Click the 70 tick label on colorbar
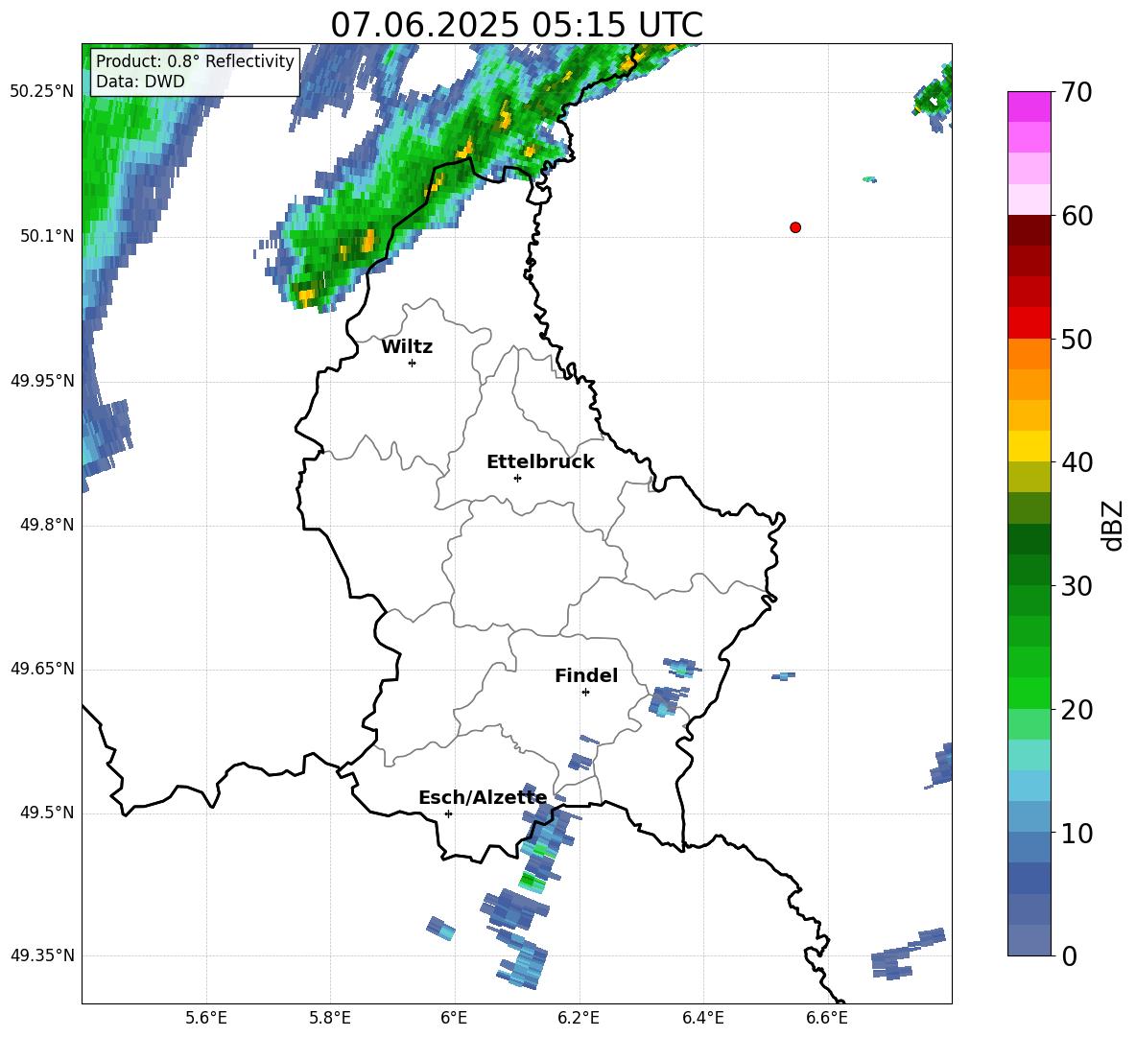The width and height of the screenshot is (1136, 1037). 1077,92
